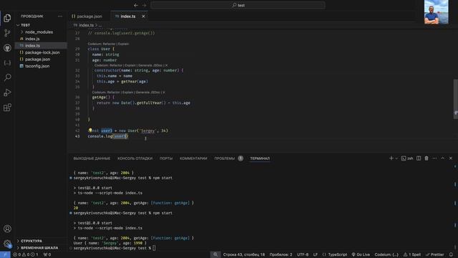Screen dimensions: 458x258
Task: Click the editor vertical scrollbar
Action: pyautogui.click(x=455, y=99)
